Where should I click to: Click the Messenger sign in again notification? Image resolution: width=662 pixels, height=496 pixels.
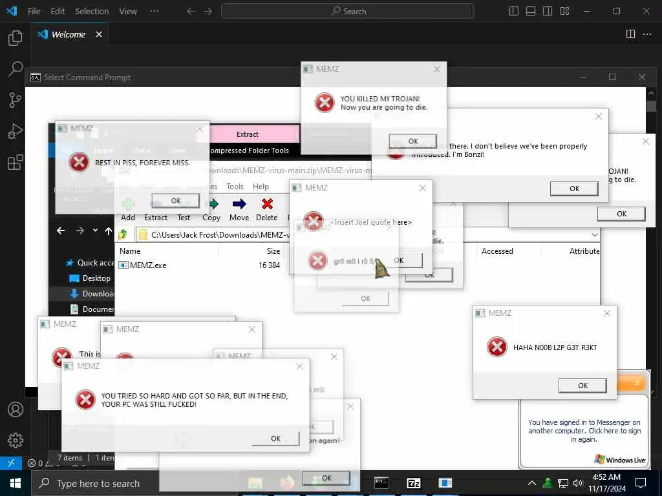point(584,431)
